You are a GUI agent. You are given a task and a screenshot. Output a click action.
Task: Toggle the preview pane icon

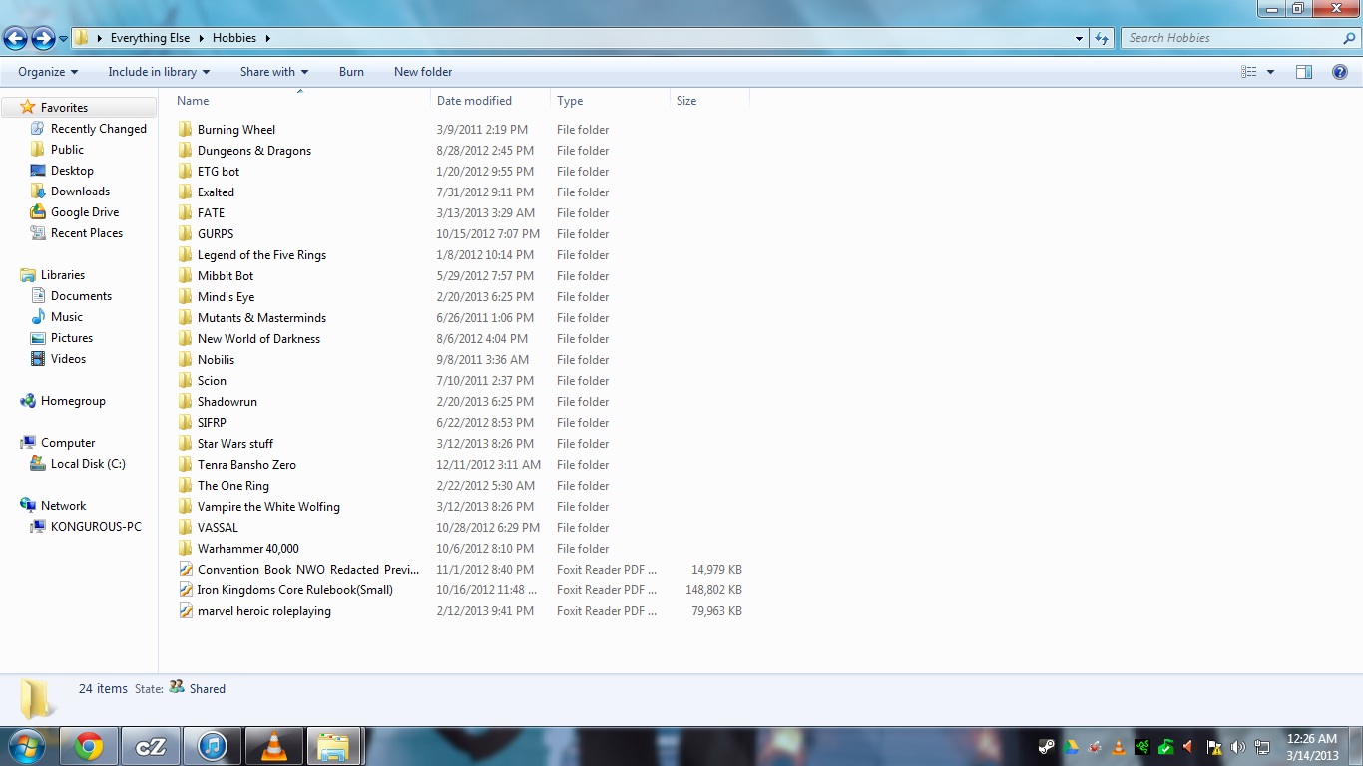[x=1304, y=72]
